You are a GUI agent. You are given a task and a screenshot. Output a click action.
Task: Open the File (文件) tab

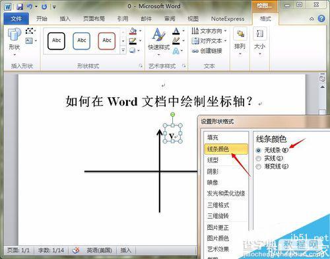(x=16, y=18)
